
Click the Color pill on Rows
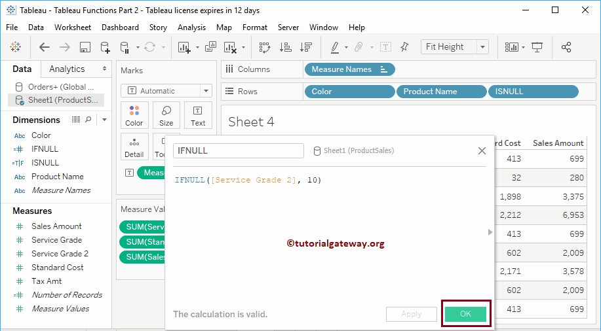349,92
